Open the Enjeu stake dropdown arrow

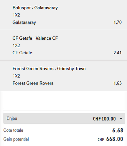coord(121,119)
